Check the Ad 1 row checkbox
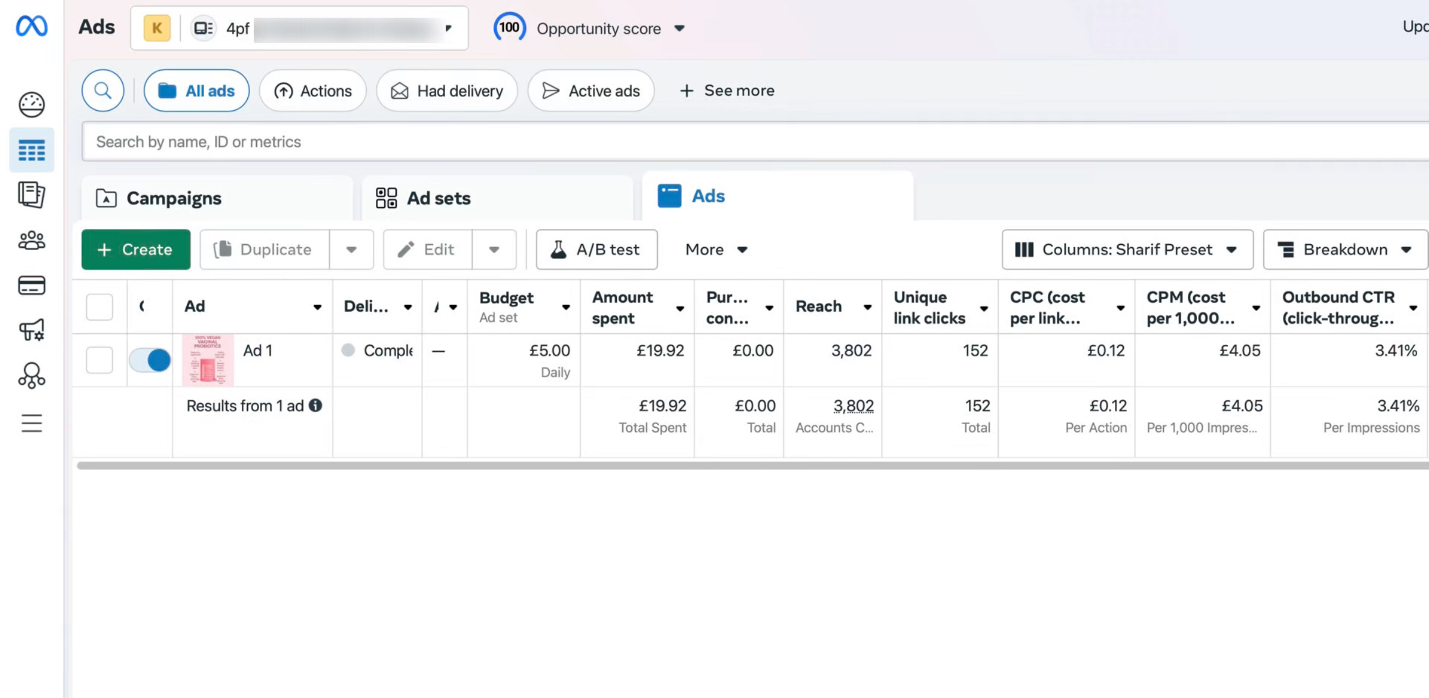 99,360
